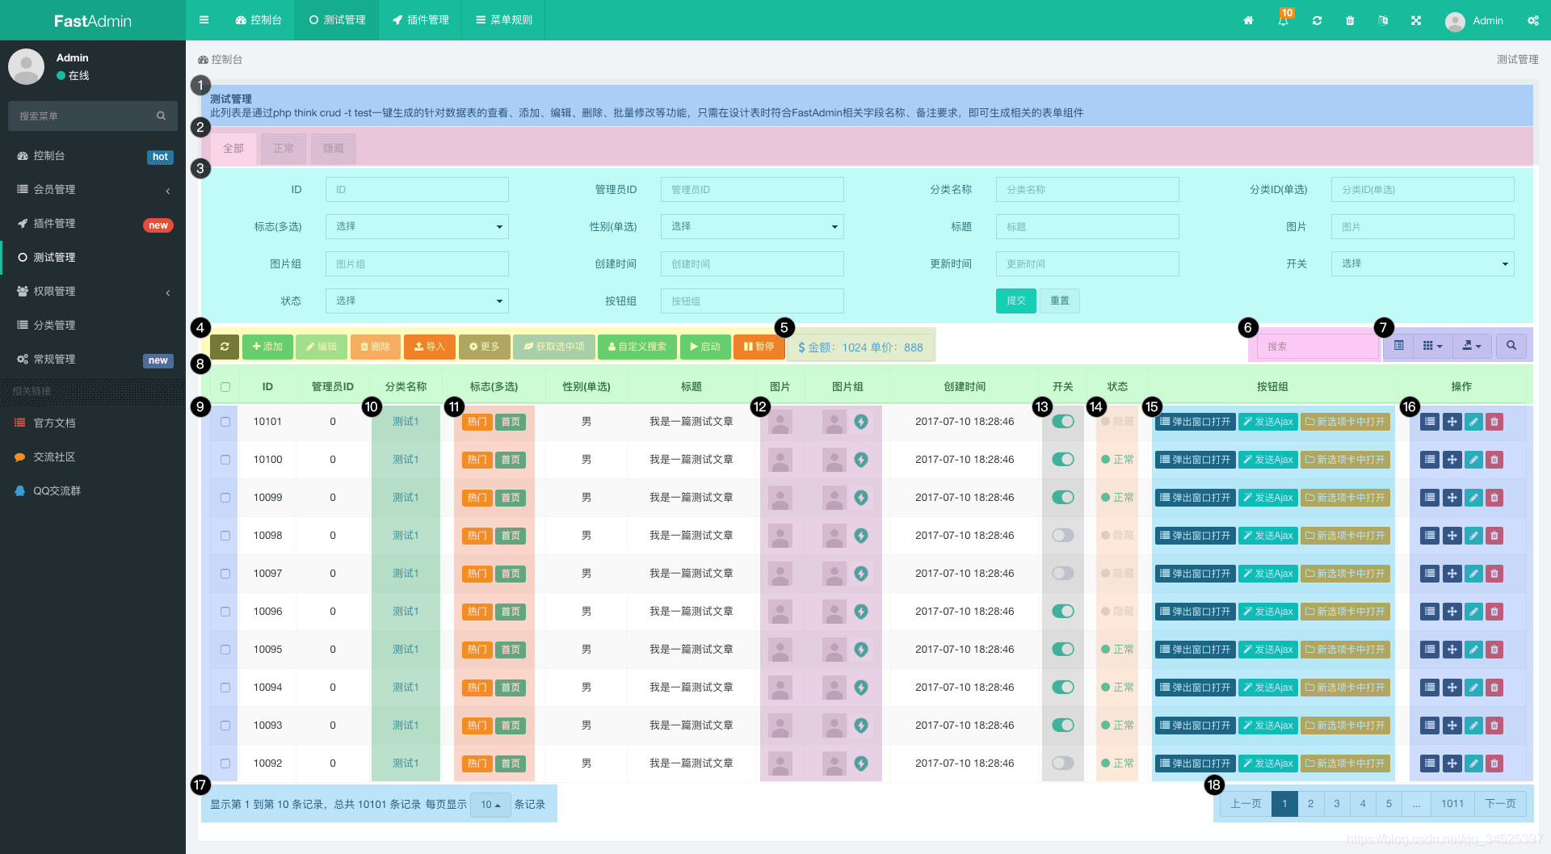Screen dimensions: 1551x854
Task: Click the trash clear-cache icon in top bar
Action: pos(1350,21)
